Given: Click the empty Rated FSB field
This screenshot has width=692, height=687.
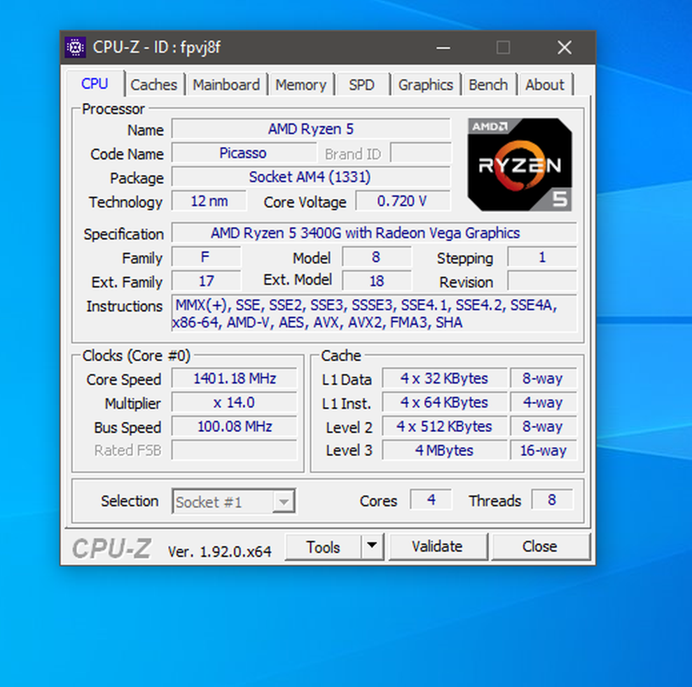Looking at the screenshot, I should pyautogui.click(x=234, y=450).
